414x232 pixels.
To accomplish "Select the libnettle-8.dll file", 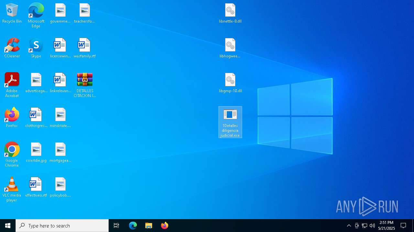I will point(230,14).
